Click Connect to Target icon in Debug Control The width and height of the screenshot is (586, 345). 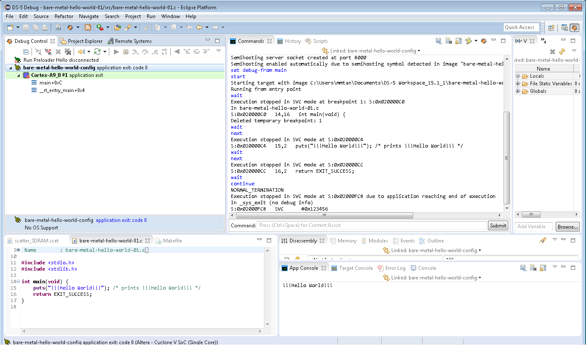click(x=39, y=52)
